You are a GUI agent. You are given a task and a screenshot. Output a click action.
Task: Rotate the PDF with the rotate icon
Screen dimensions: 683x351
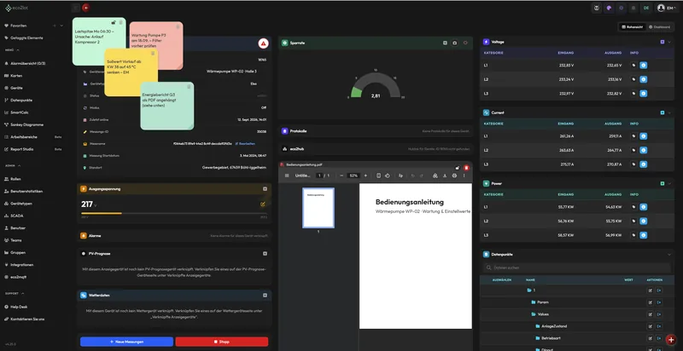pos(388,175)
